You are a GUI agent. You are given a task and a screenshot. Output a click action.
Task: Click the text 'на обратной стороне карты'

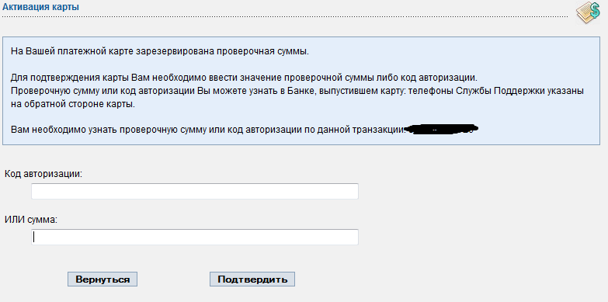[x=73, y=104]
